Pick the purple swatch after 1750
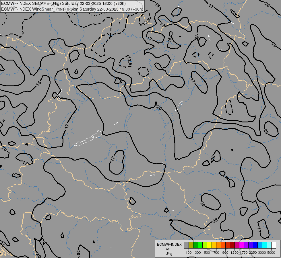This screenshot has width=281, height=258. pyautogui.click(x=246, y=245)
